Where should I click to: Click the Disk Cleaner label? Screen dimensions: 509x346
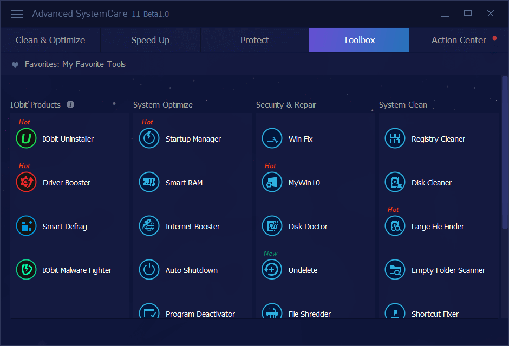432,183
